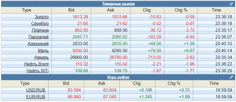Select the Нефть WTI link
The image size is (236, 102).
(38, 71)
